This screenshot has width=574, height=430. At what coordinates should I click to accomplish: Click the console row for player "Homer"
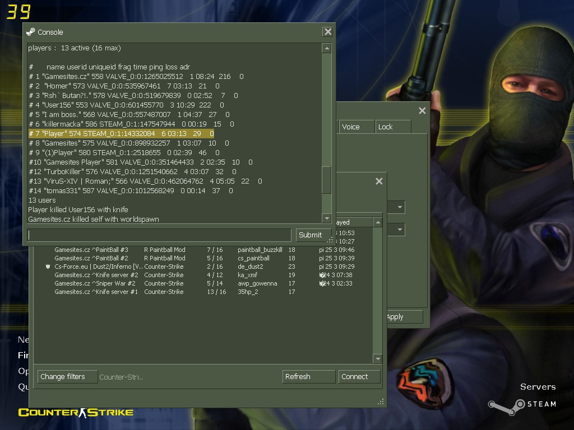click(124, 86)
